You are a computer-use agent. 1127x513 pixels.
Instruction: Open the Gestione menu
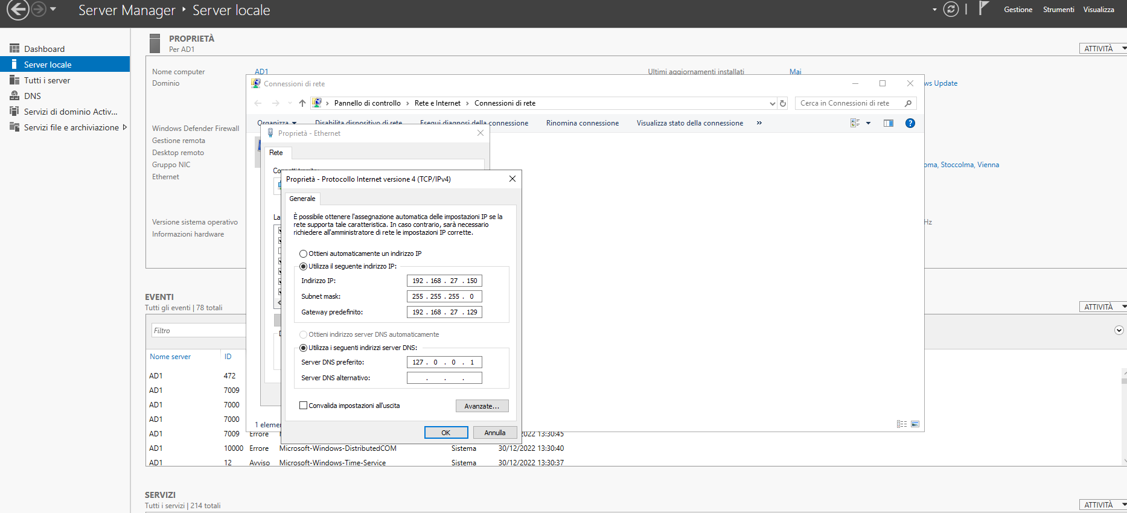pos(1018,10)
